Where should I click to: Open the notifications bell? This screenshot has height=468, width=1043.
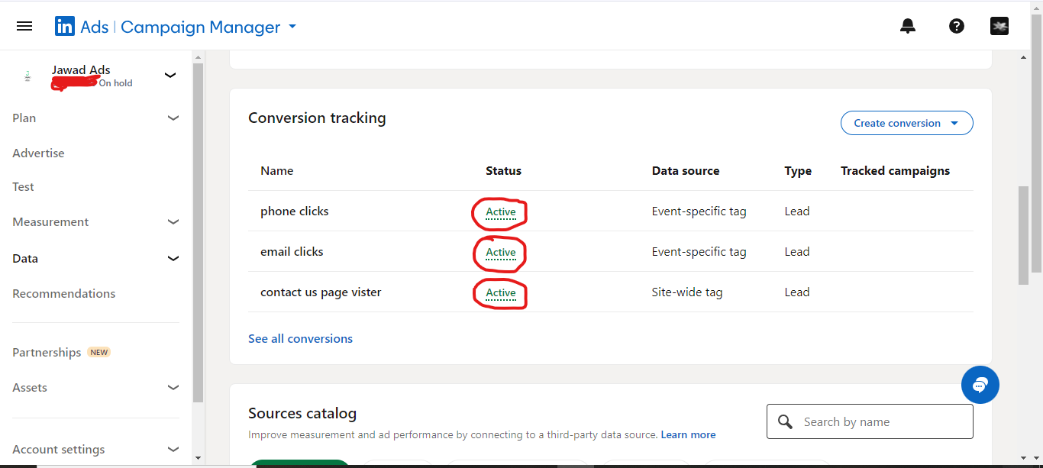[908, 27]
